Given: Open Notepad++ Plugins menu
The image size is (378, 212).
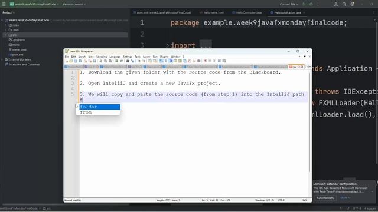Looking at the screenshot, I should pyautogui.click(x=164, y=57).
